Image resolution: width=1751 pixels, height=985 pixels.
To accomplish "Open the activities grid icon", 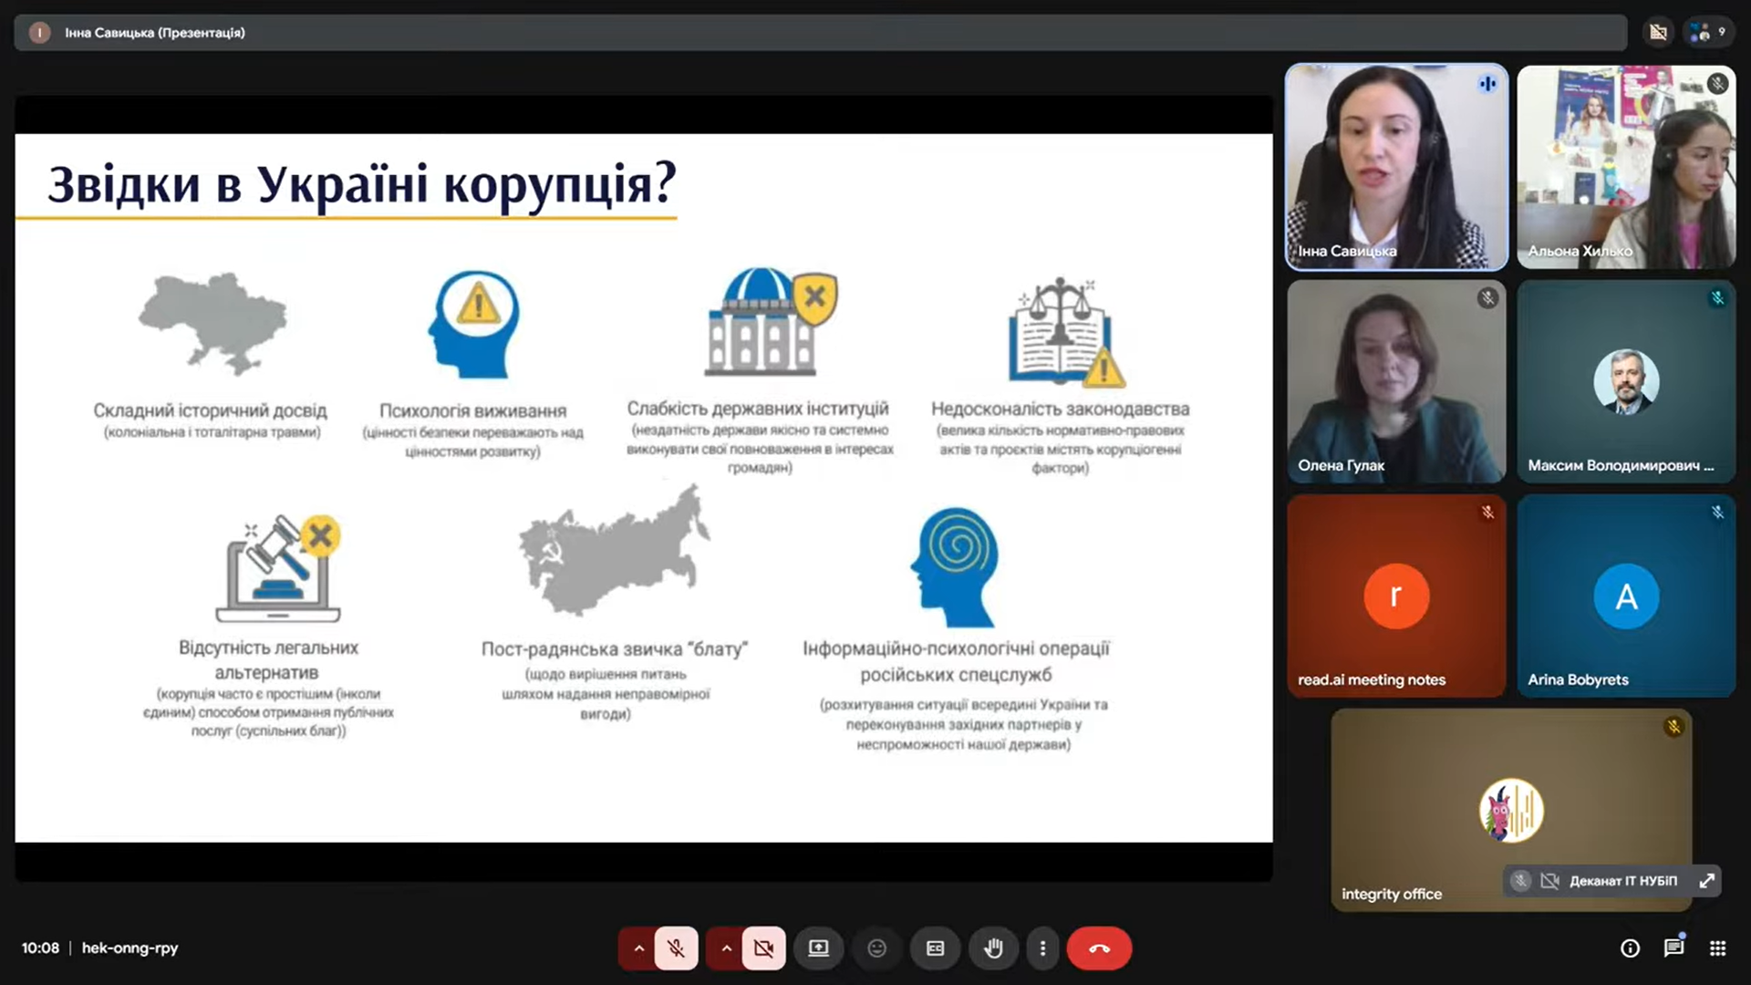I will coord(1717,949).
